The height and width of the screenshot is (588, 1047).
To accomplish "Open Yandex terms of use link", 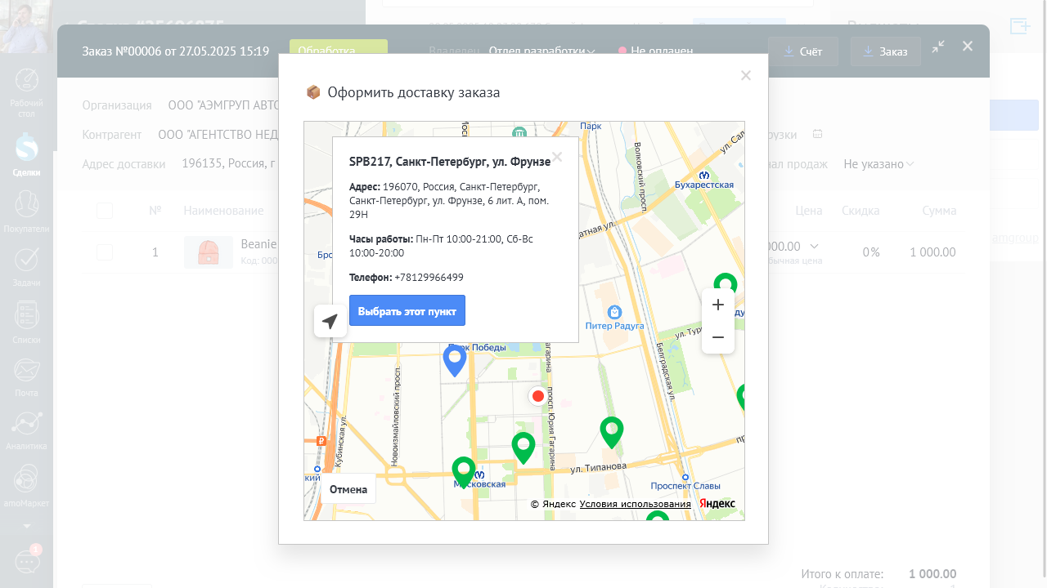I will point(636,504).
